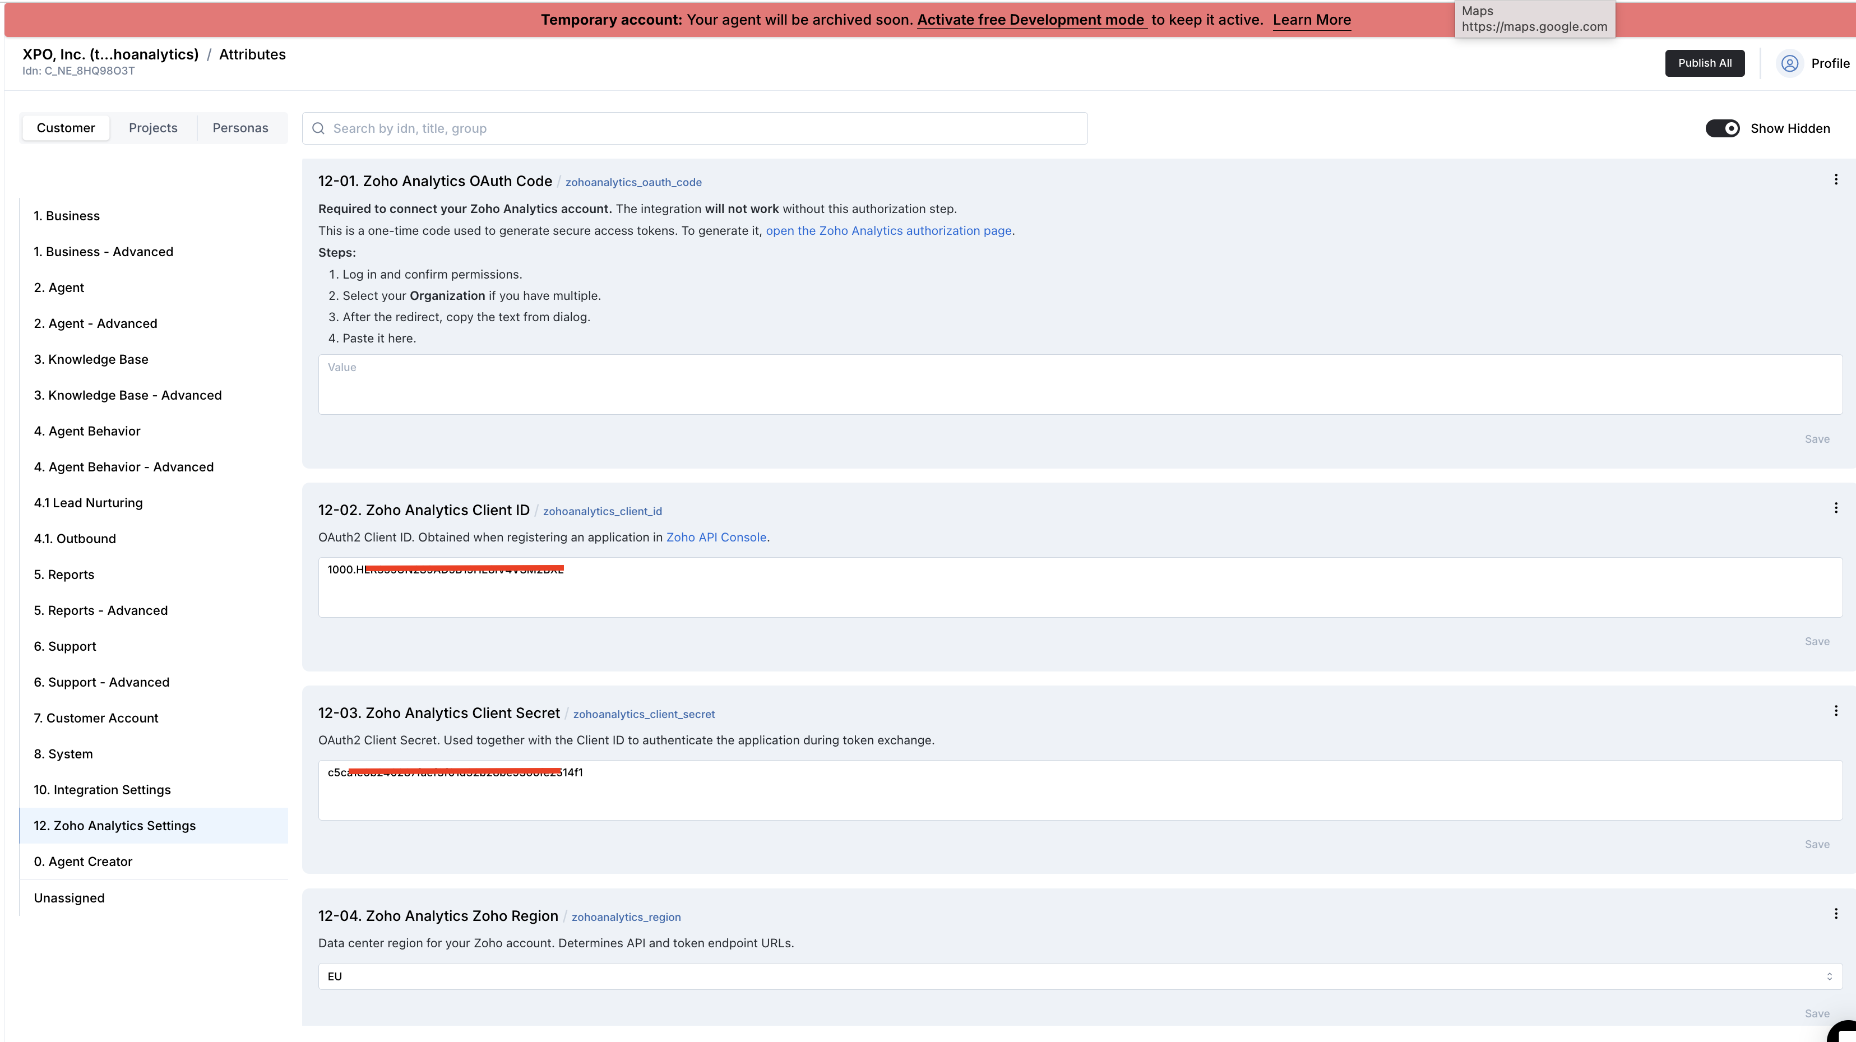The height and width of the screenshot is (1042, 1856).
Task: Open 4. Agent Behavior - Advanced group
Action: (154, 467)
